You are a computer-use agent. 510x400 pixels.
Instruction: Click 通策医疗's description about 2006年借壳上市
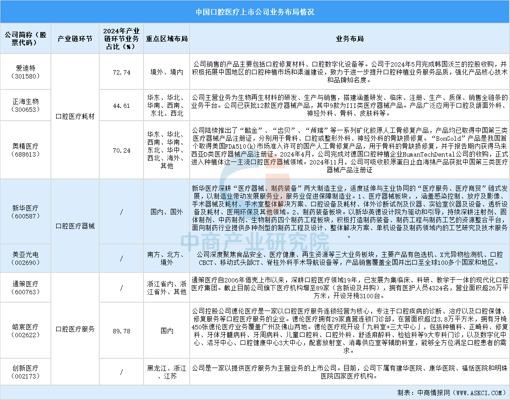[x=350, y=288]
